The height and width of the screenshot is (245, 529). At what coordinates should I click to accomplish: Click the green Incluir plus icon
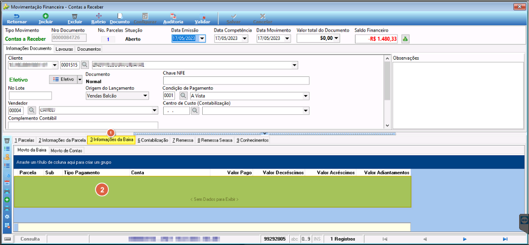pos(45,16)
